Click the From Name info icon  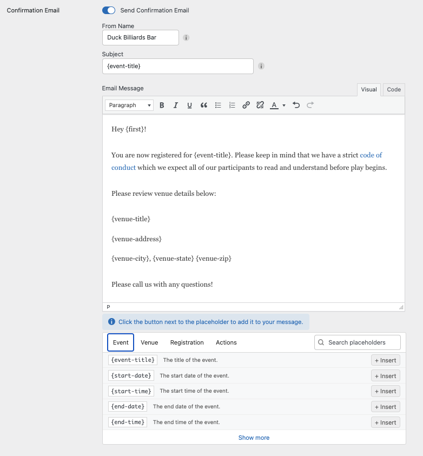pos(186,37)
